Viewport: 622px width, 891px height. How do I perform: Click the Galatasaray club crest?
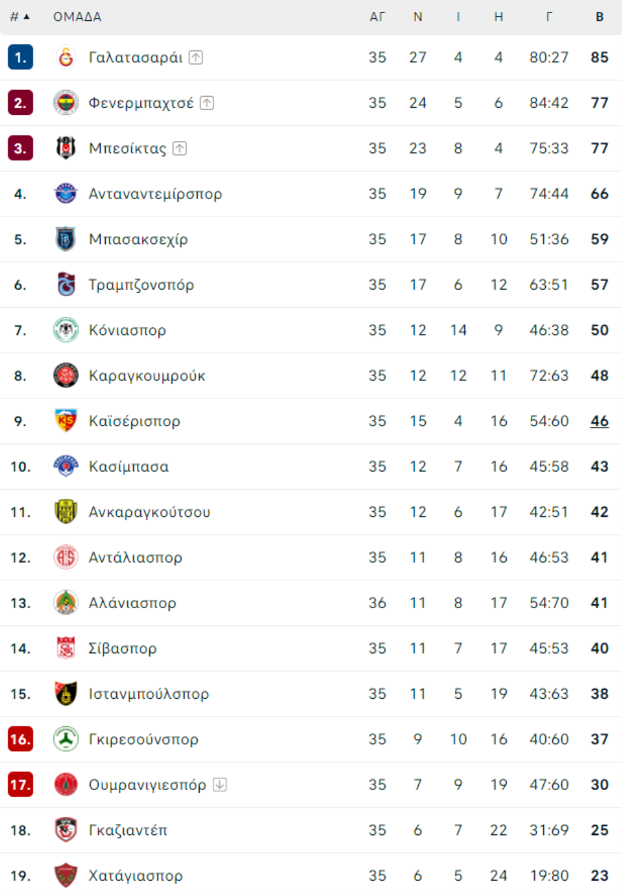pos(66,57)
